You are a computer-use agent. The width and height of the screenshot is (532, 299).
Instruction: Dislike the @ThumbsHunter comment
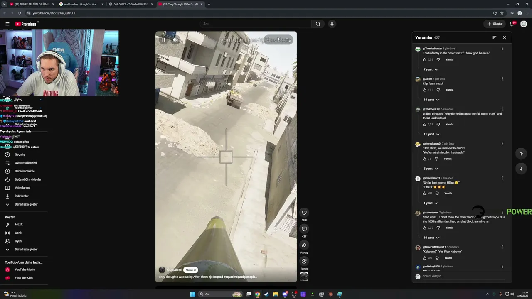[438, 60]
